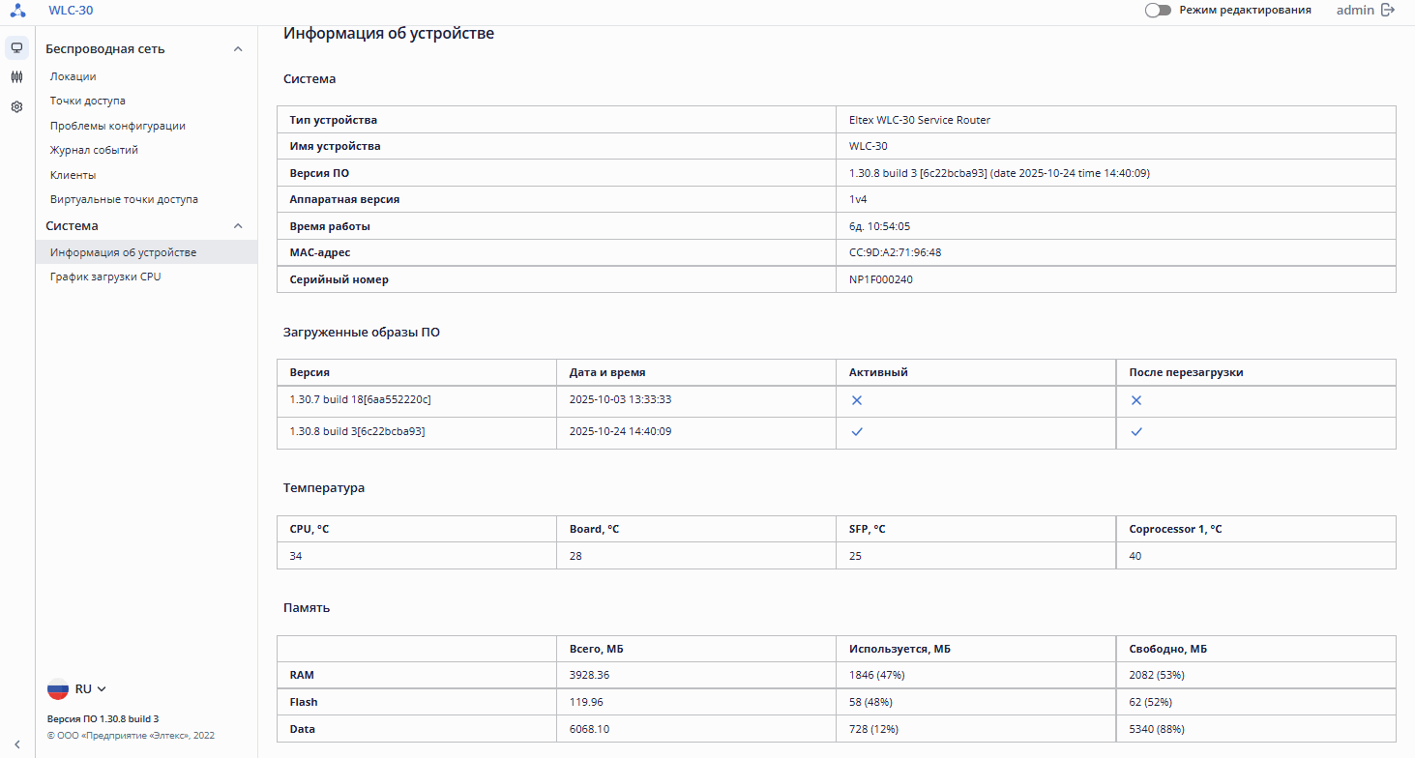This screenshot has height=758, width=1415.
Task: Click the after-reboot cross for 1.30.7 build 18
Action: click(x=1136, y=400)
